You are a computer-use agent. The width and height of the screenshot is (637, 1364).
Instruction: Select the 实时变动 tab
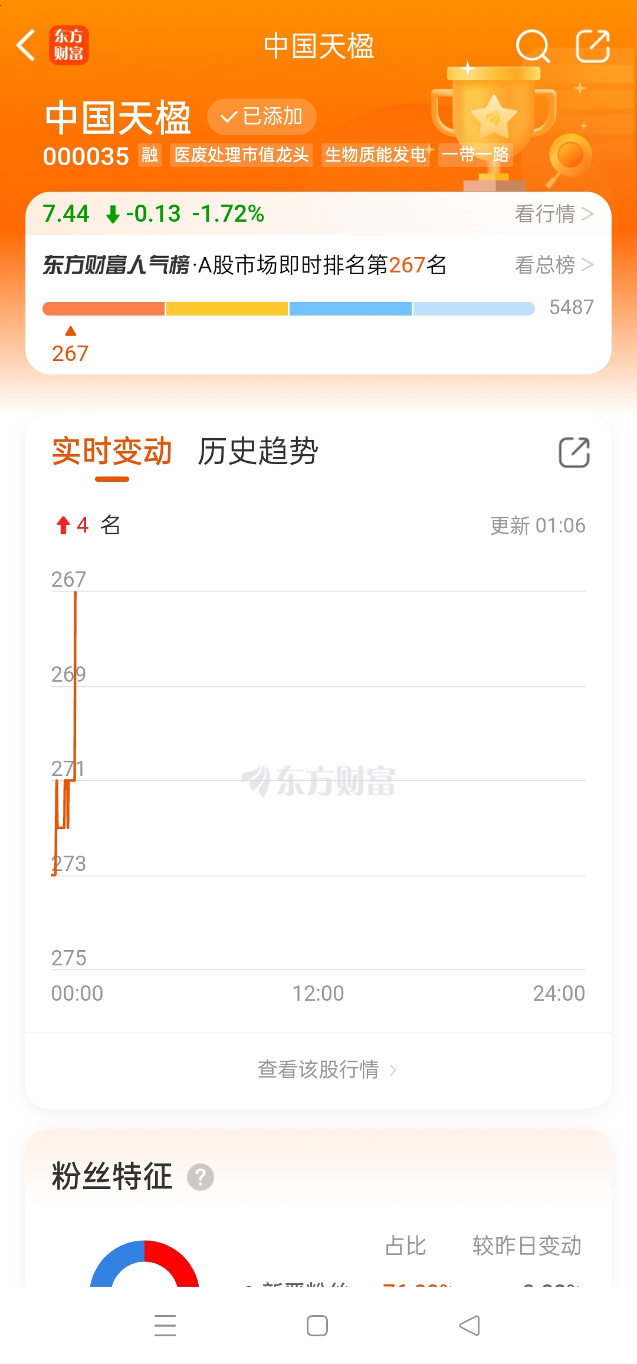coord(112,452)
